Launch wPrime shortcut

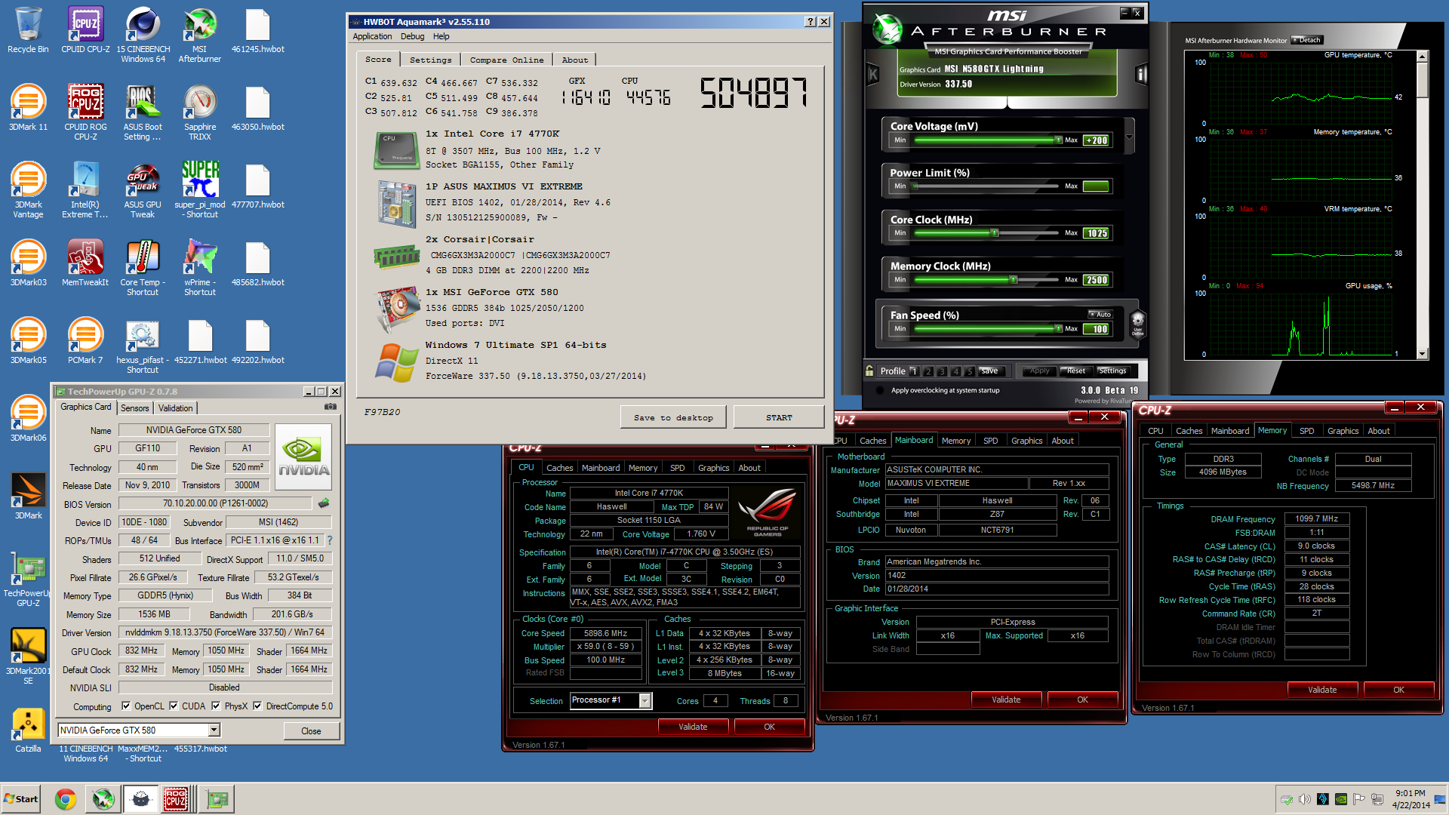pyautogui.click(x=200, y=268)
